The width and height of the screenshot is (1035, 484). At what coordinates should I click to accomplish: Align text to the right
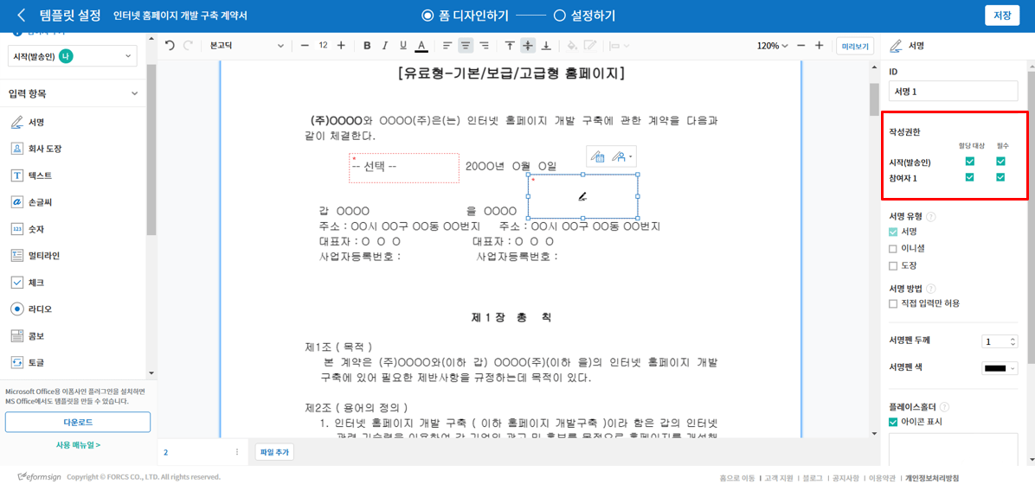point(484,46)
